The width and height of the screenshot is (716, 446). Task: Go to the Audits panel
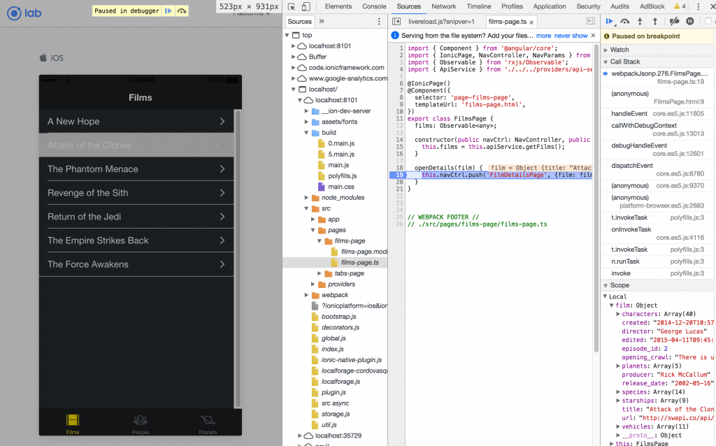(620, 6)
